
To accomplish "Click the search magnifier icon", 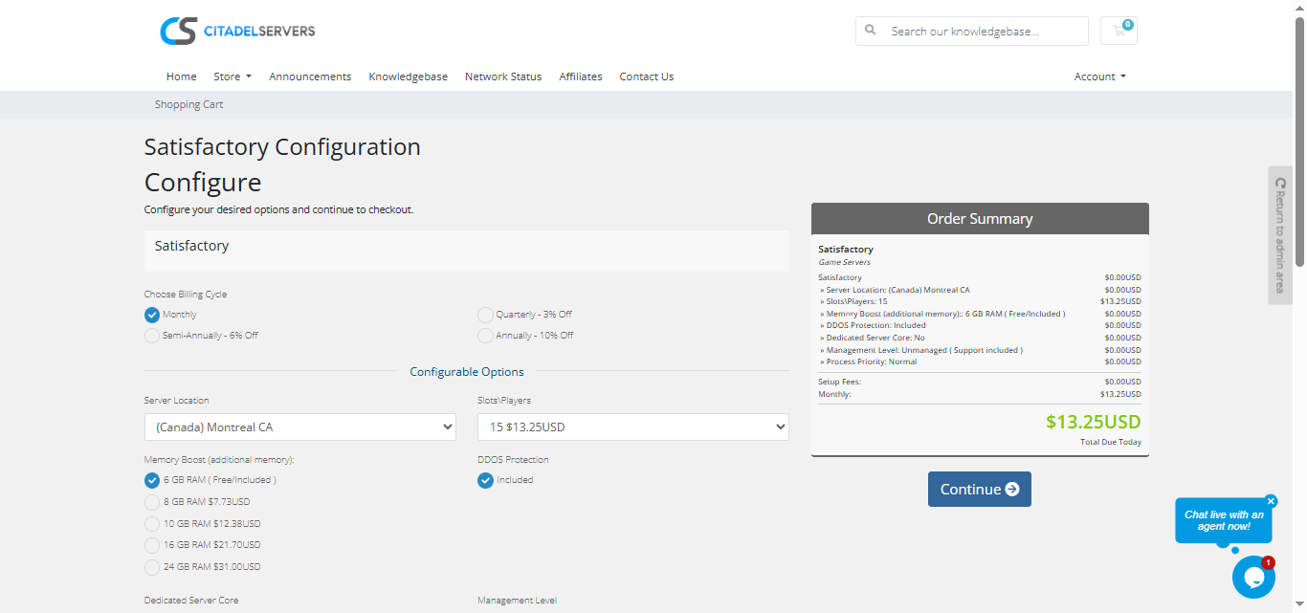I will tap(871, 31).
